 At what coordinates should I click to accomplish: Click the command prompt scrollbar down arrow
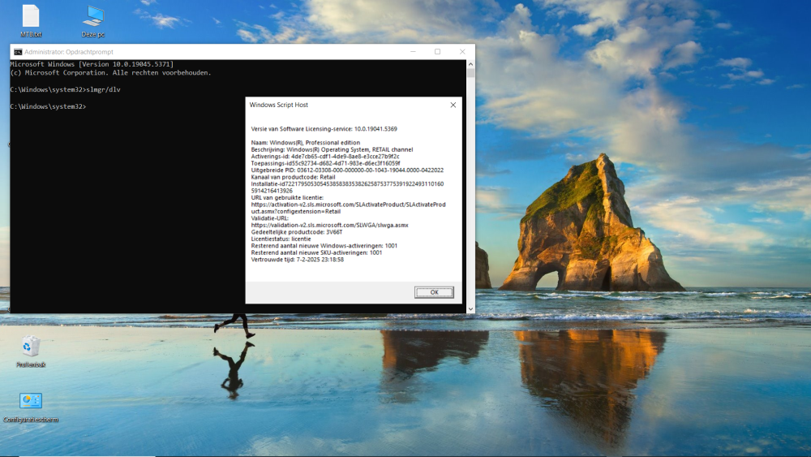coord(470,309)
